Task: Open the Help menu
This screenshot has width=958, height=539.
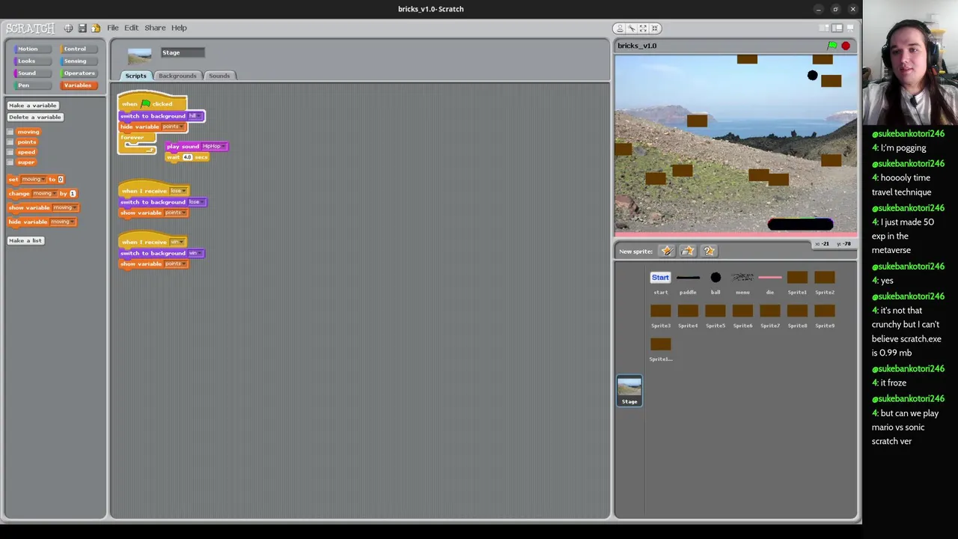Action: (179, 28)
